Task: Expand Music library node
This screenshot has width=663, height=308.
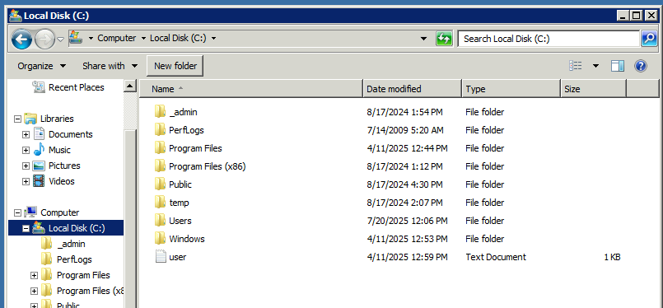Action: point(26,150)
